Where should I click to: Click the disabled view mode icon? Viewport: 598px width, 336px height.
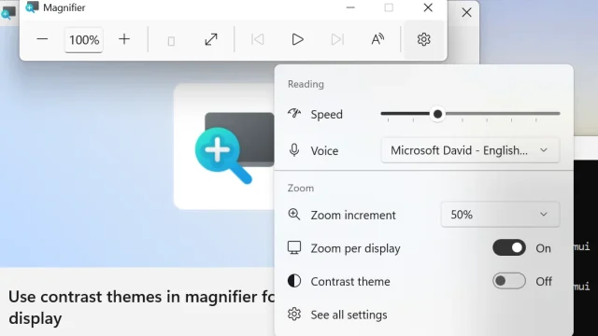171,40
